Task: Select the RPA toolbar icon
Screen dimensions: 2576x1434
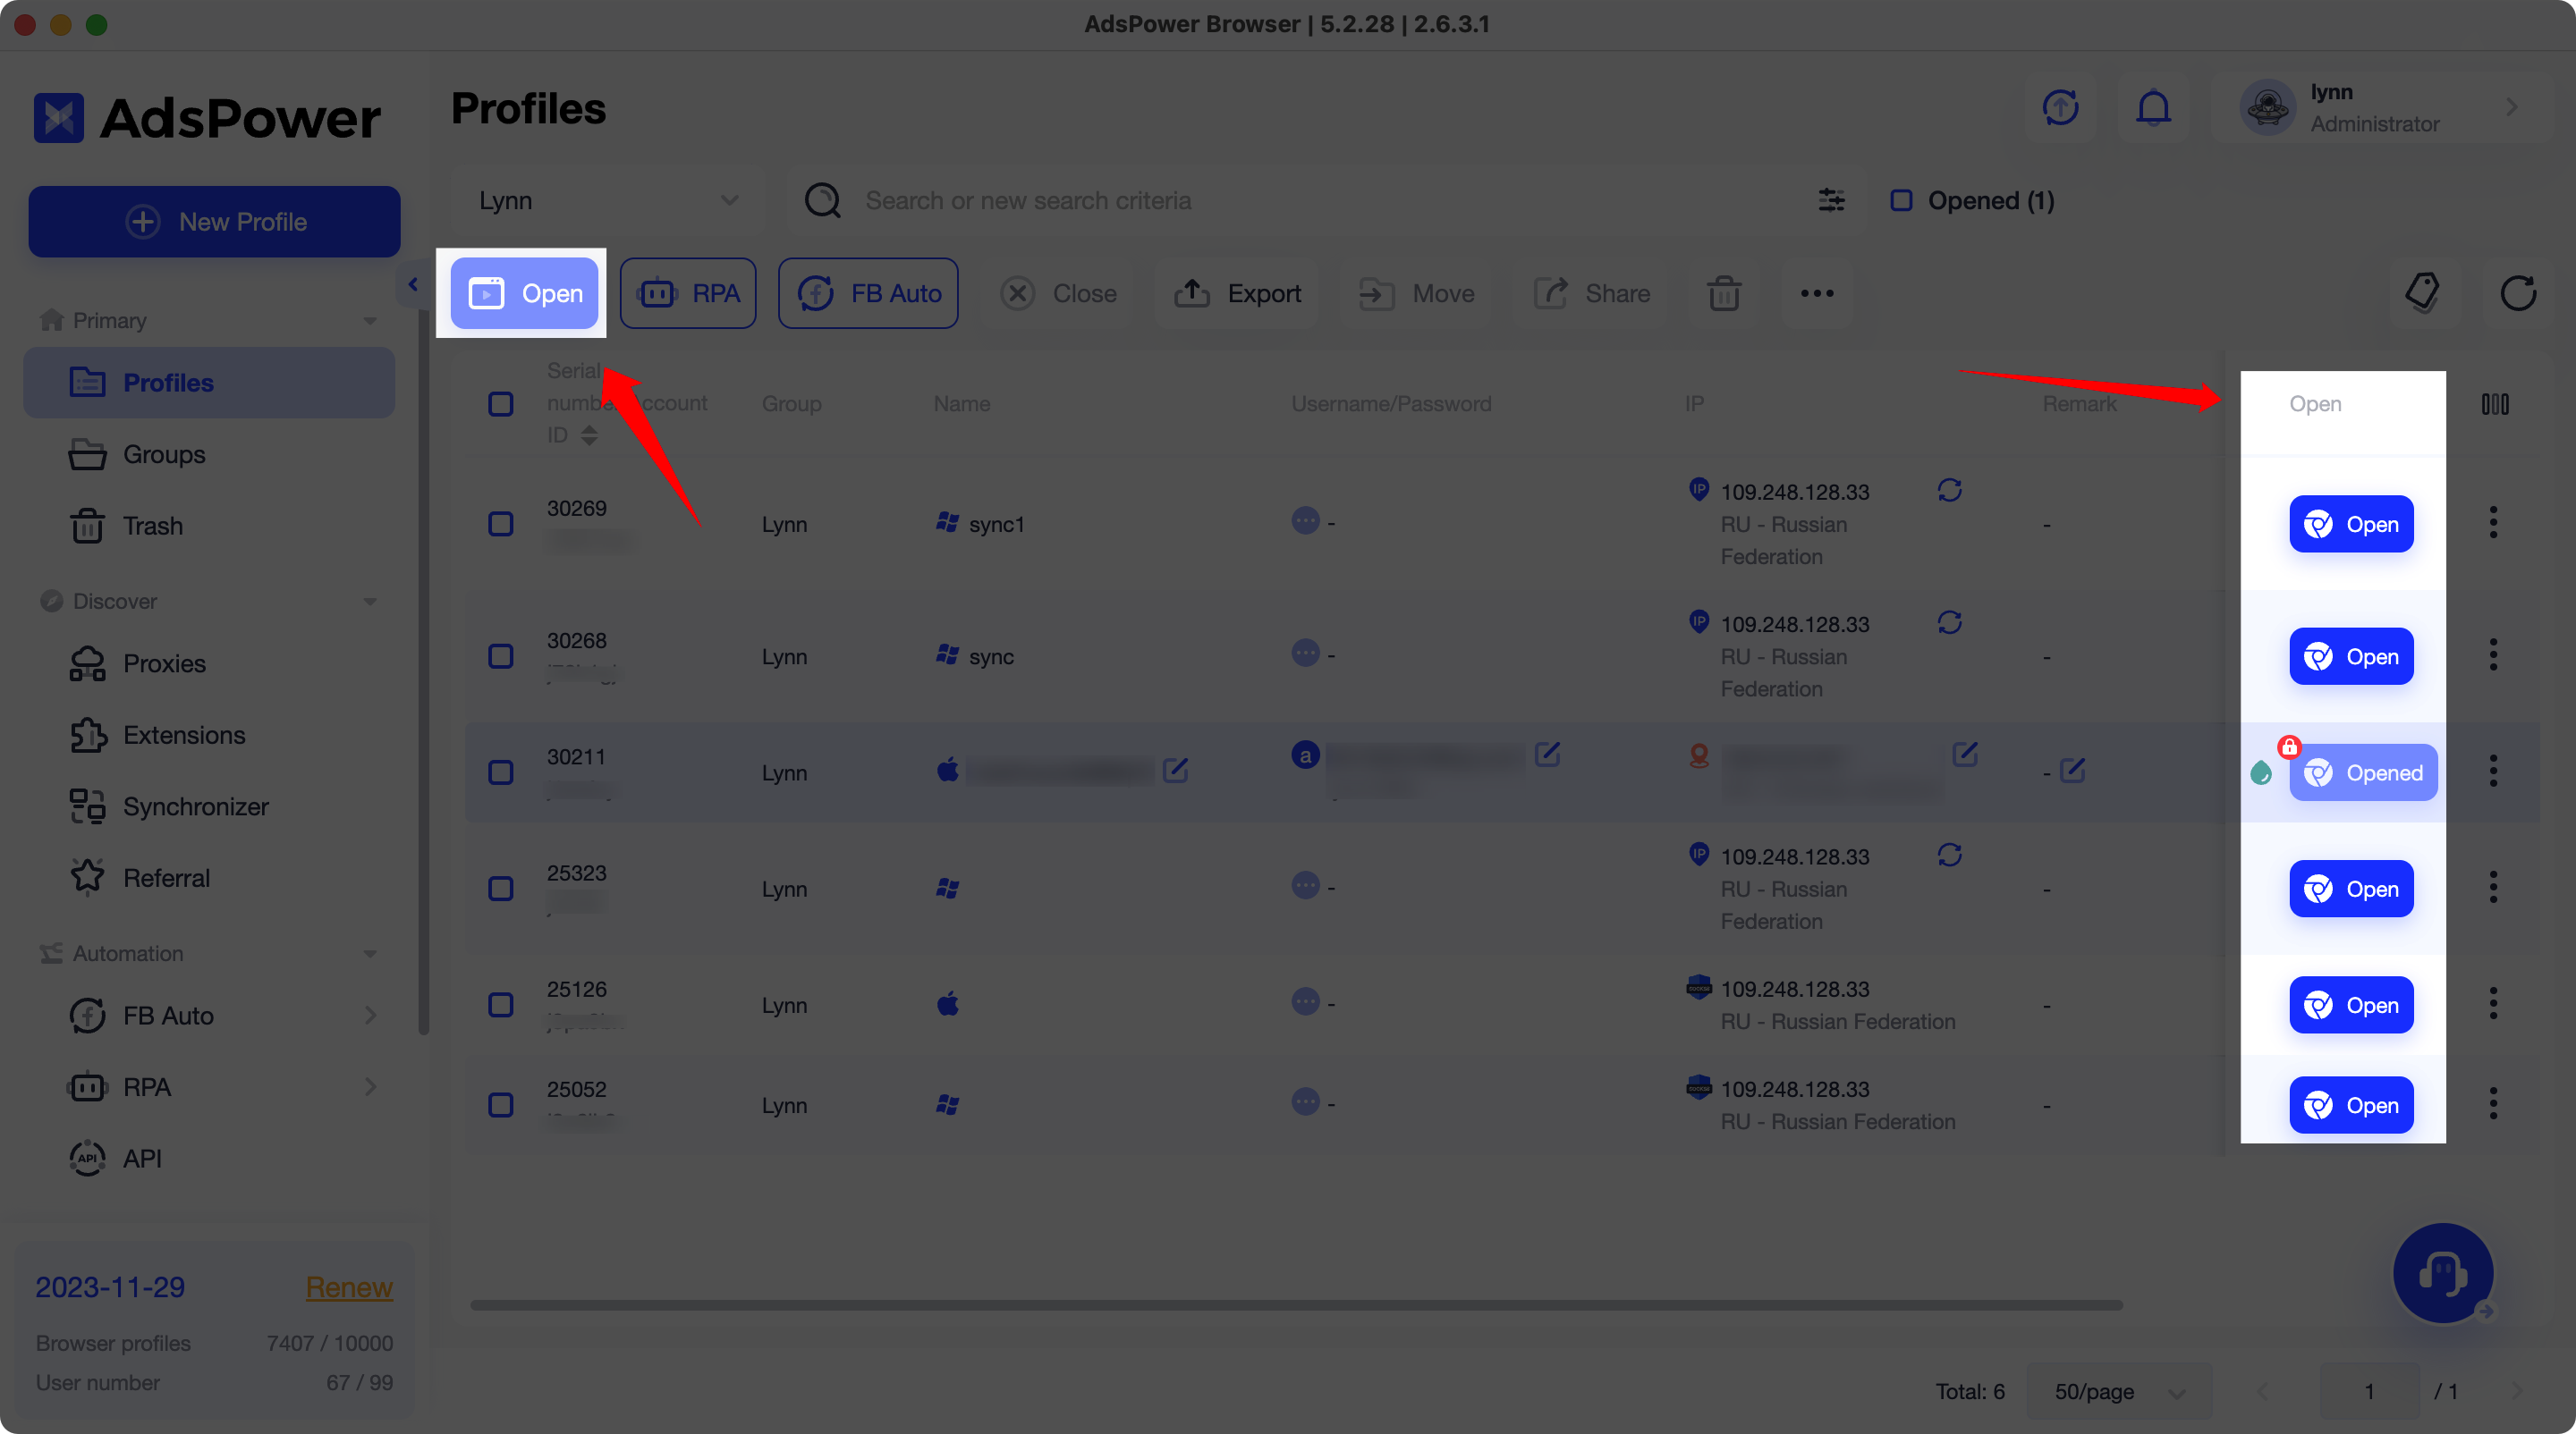Action: pos(688,293)
